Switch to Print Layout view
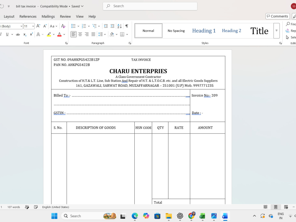The width and height of the screenshot is (296, 222). click(x=276, y=207)
